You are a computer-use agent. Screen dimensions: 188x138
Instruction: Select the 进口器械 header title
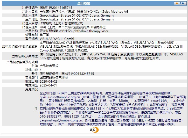point(83,3)
